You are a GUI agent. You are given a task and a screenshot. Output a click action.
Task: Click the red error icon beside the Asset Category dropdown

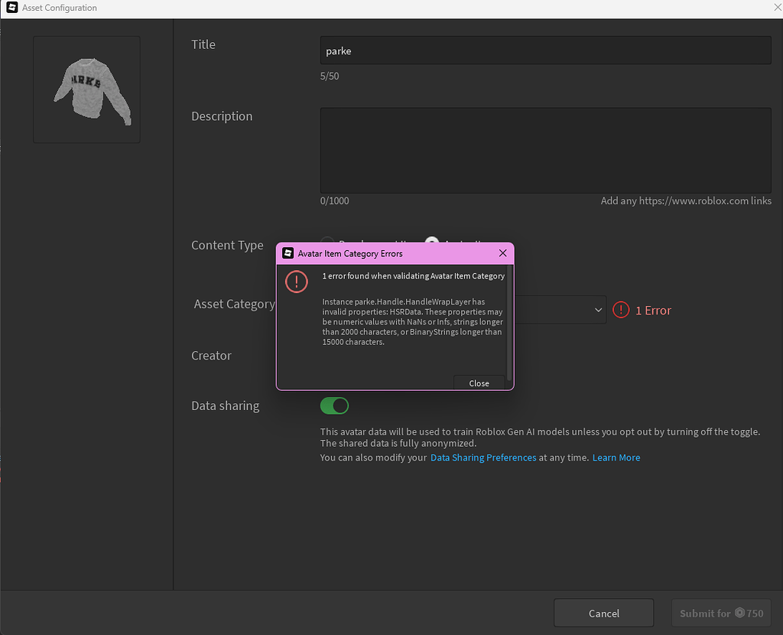(x=621, y=310)
